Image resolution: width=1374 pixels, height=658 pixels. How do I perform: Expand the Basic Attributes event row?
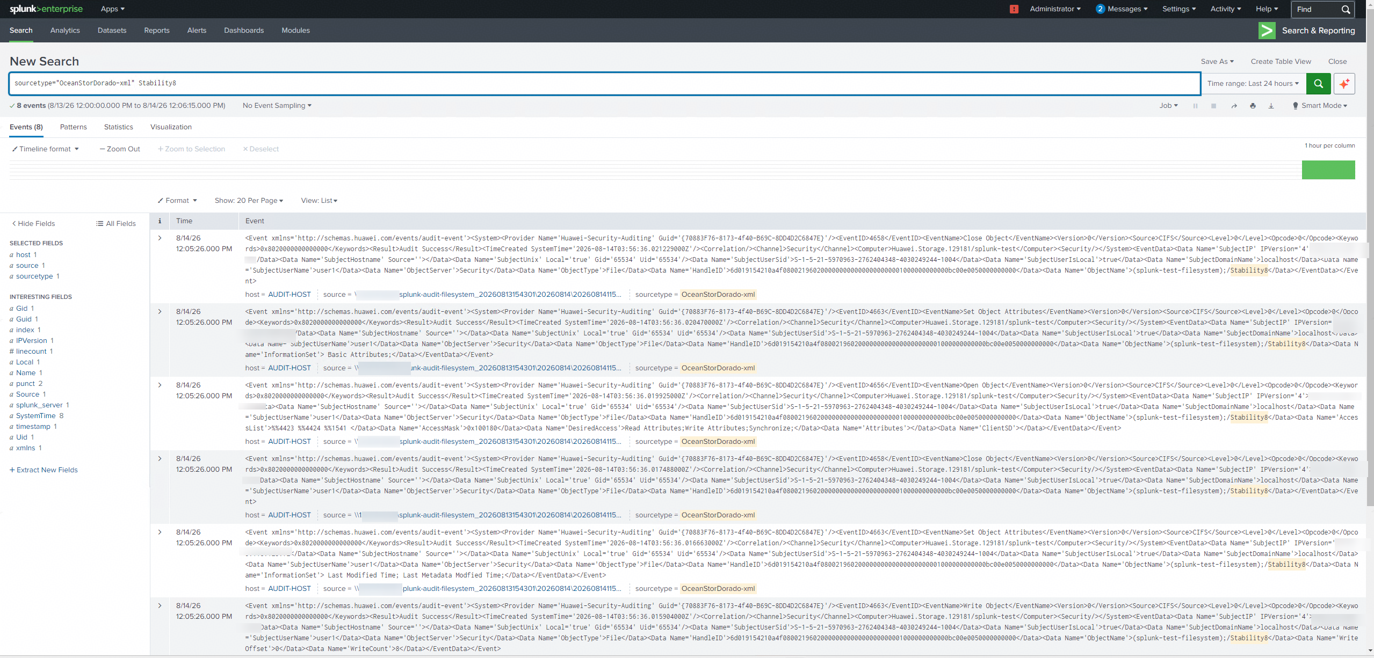pos(160,312)
